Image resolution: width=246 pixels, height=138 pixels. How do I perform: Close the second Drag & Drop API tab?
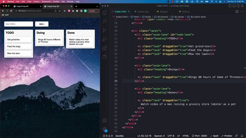[71, 7]
